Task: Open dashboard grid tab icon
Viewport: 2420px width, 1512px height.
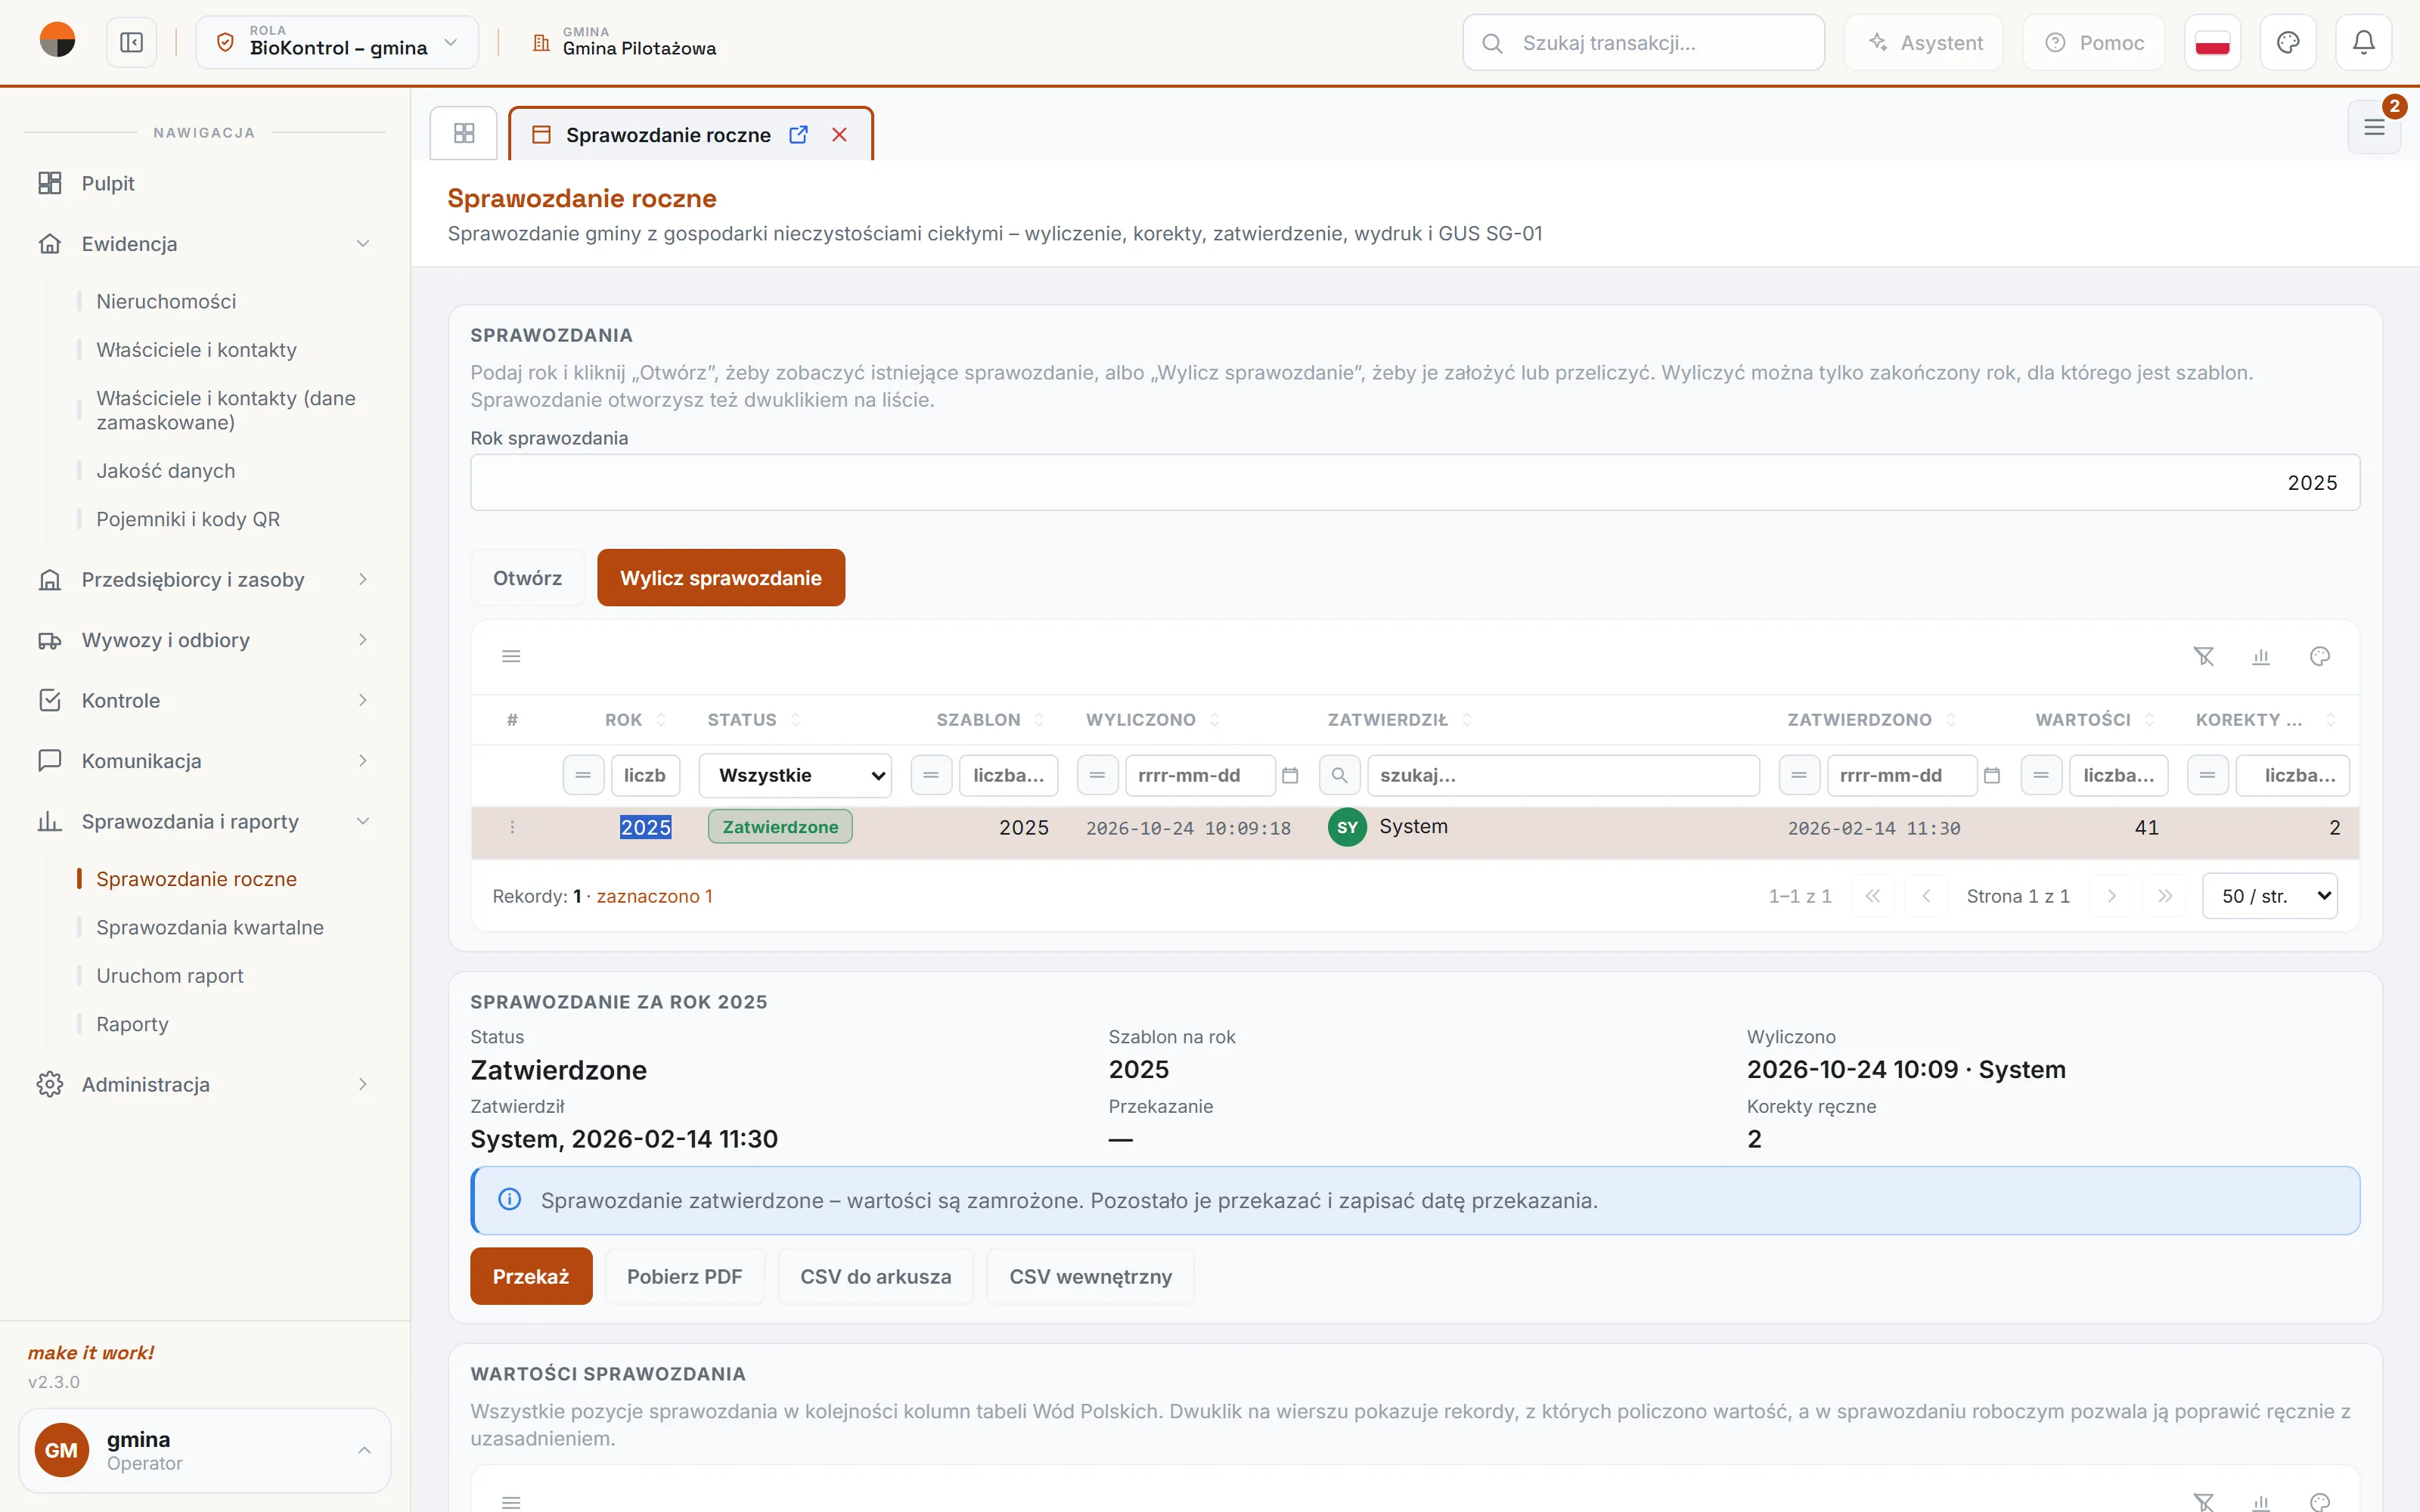Action: click(464, 133)
